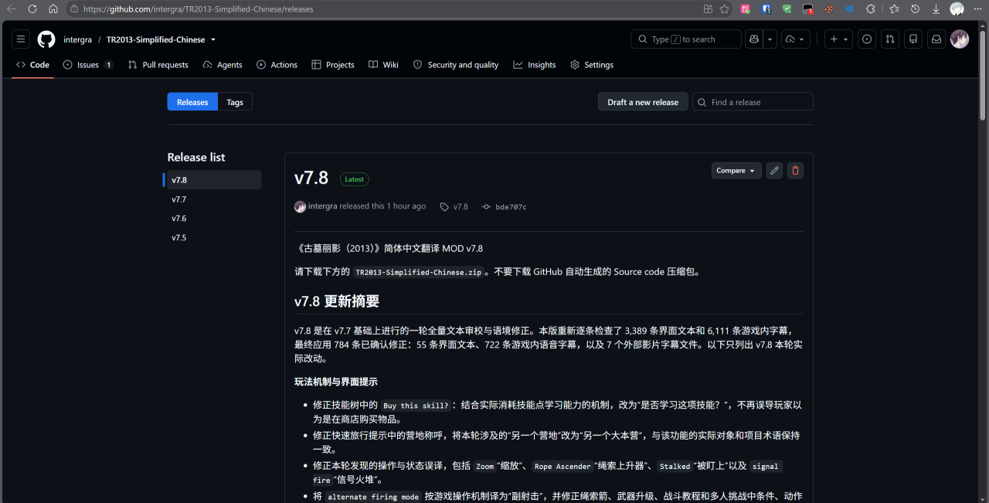Open the Issues circle icon in header
Viewport: 989px width, 503px height.
click(867, 39)
